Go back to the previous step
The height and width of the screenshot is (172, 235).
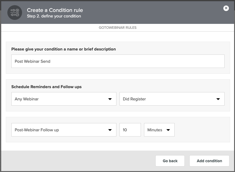[x=170, y=161]
